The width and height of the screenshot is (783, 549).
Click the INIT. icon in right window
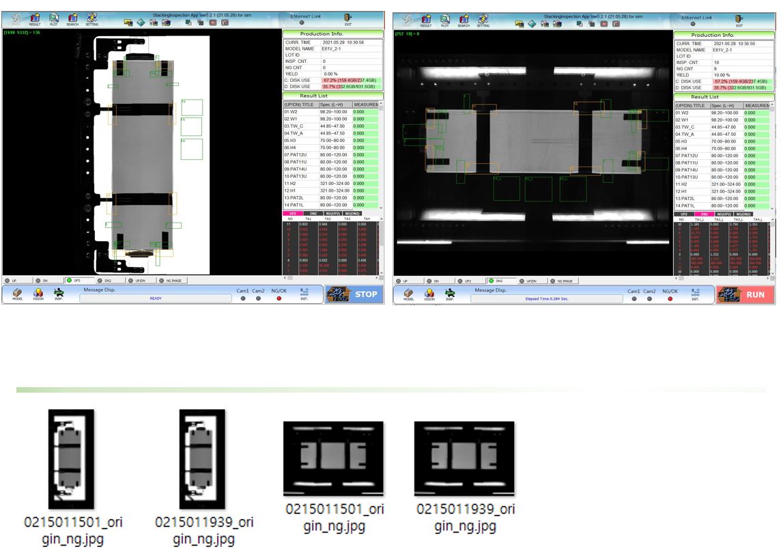695,294
